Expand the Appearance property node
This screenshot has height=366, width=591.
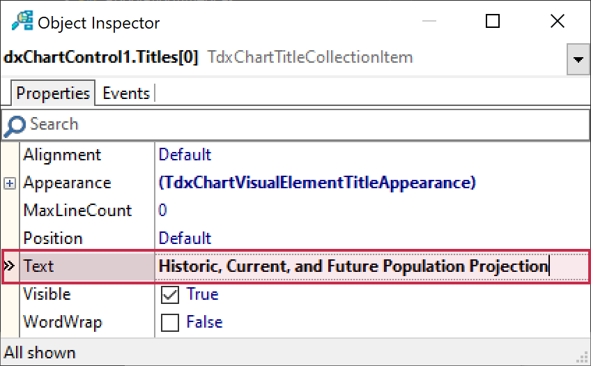point(10,183)
